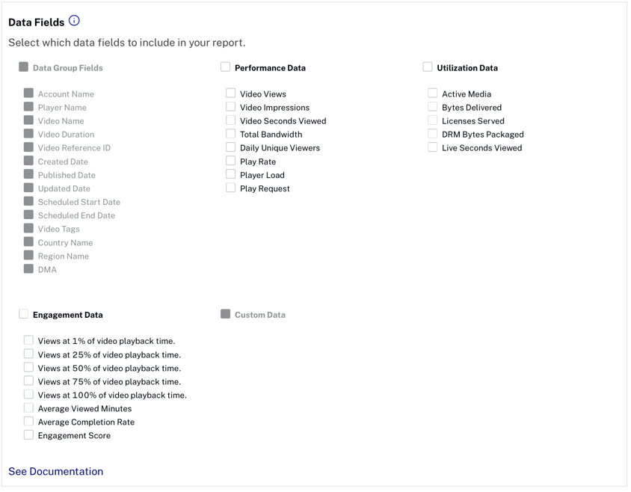This screenshot has height=492, width=631.
Task: Toggle Live Seconds Viewed checkbox
Action: pyautogui.click(x=432, y=147)
